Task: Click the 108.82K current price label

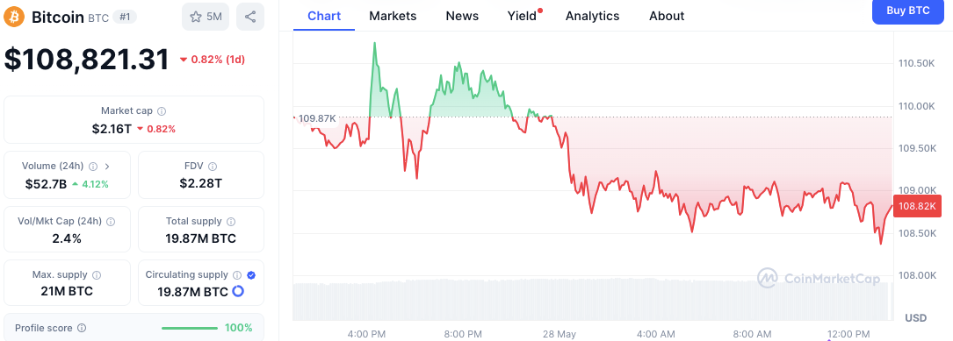Action: pyautogui.click(x=918, y=206)
